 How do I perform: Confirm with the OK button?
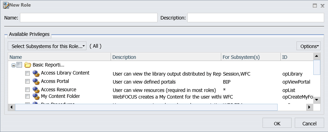[x=277, y=123]
